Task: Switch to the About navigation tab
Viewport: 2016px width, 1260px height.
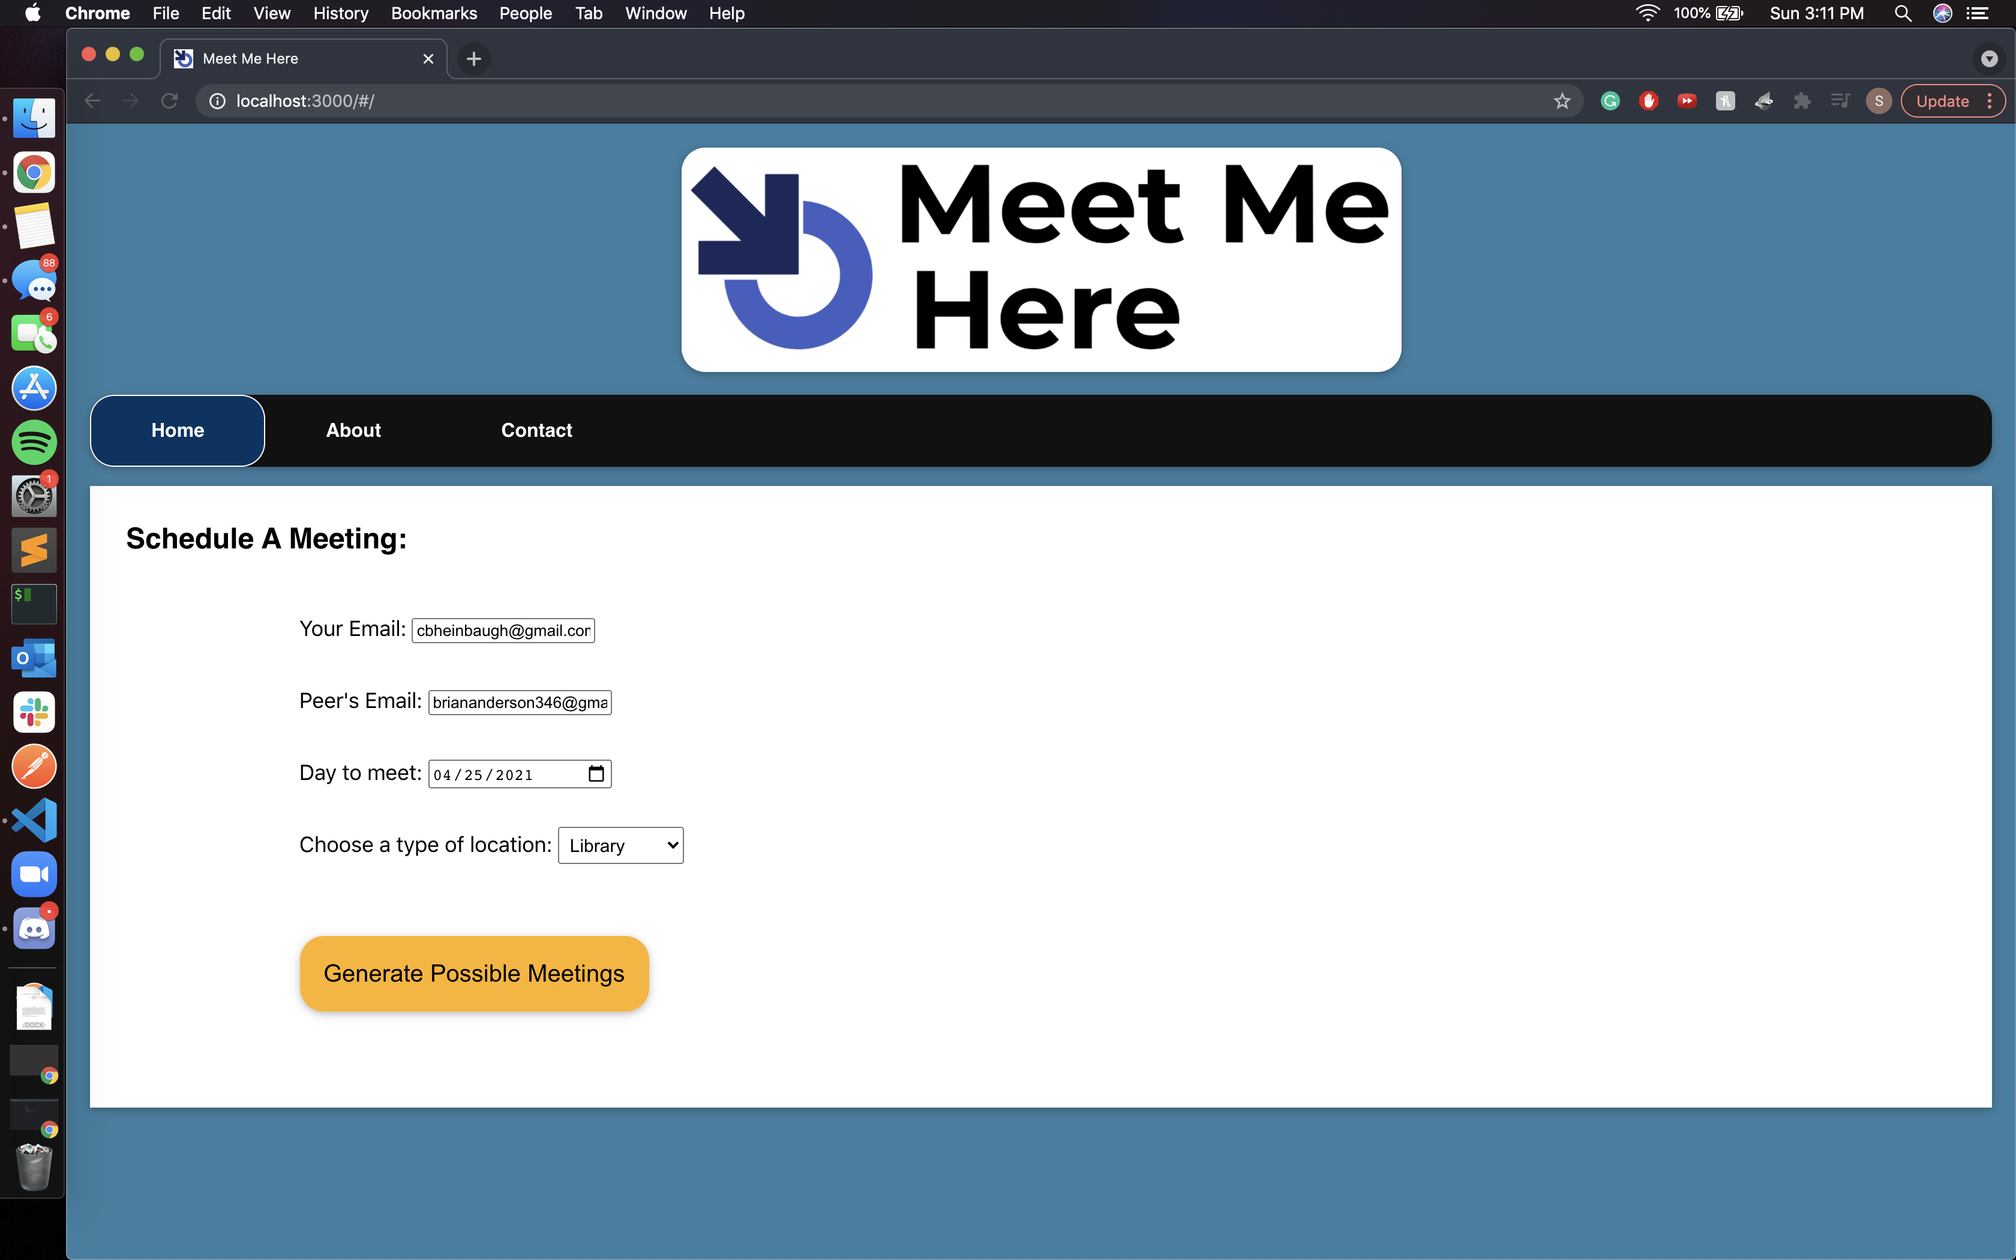Action: pyautogui.click(x=353, y=430)
